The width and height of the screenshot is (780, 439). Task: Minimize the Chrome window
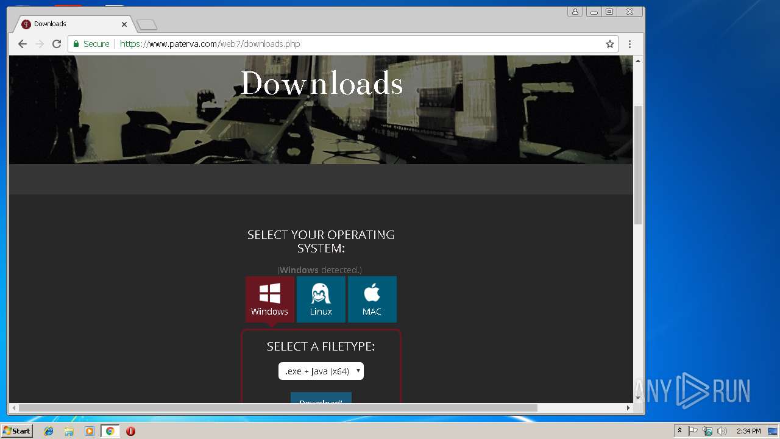click(x=594, y=12)
